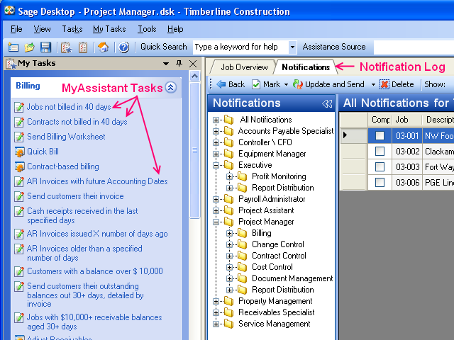
Task: Click icon beside Jobs not billed in 40 days
Action: [19, 107]
